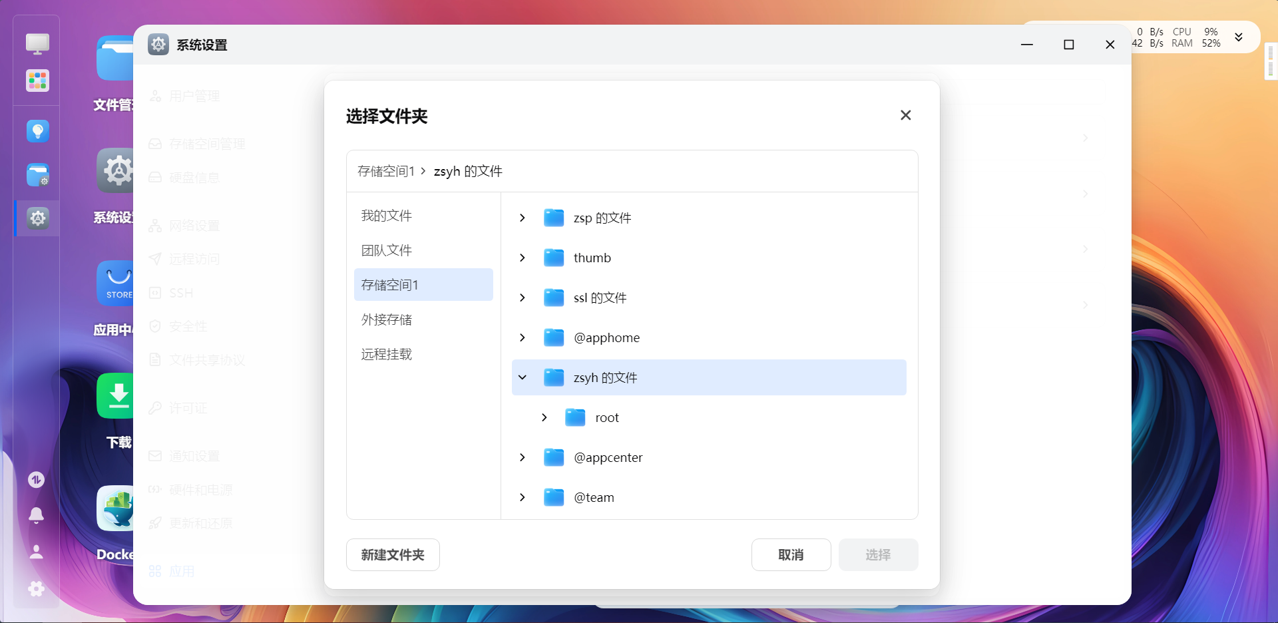The image size is (1278, 623).
Task: Open the 下载 download app on desktop
Action: coord(117,395)
